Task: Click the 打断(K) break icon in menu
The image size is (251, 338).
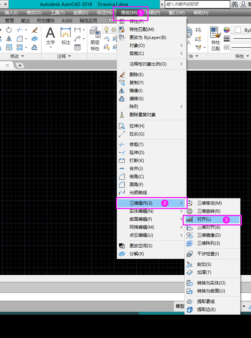Action: pos(122,160)
